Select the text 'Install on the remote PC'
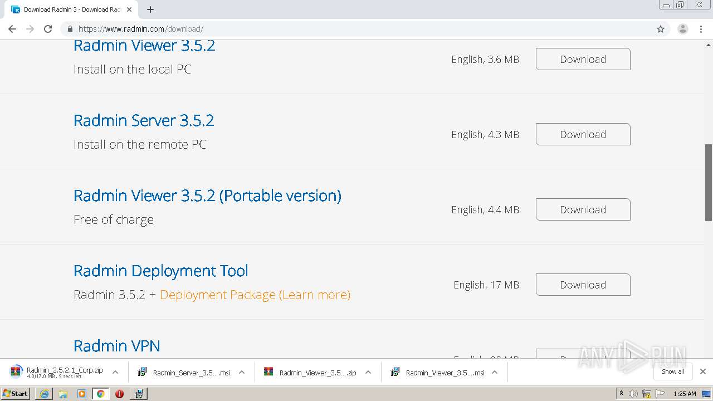 pyautogui.click(x=140, y=144)
